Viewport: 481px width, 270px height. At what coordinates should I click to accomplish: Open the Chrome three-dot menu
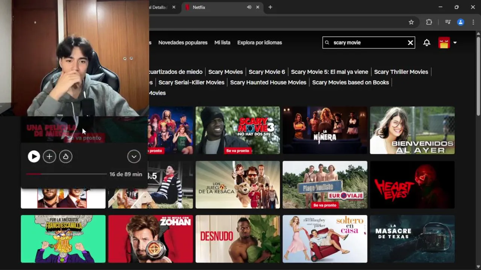pos(473,22)
